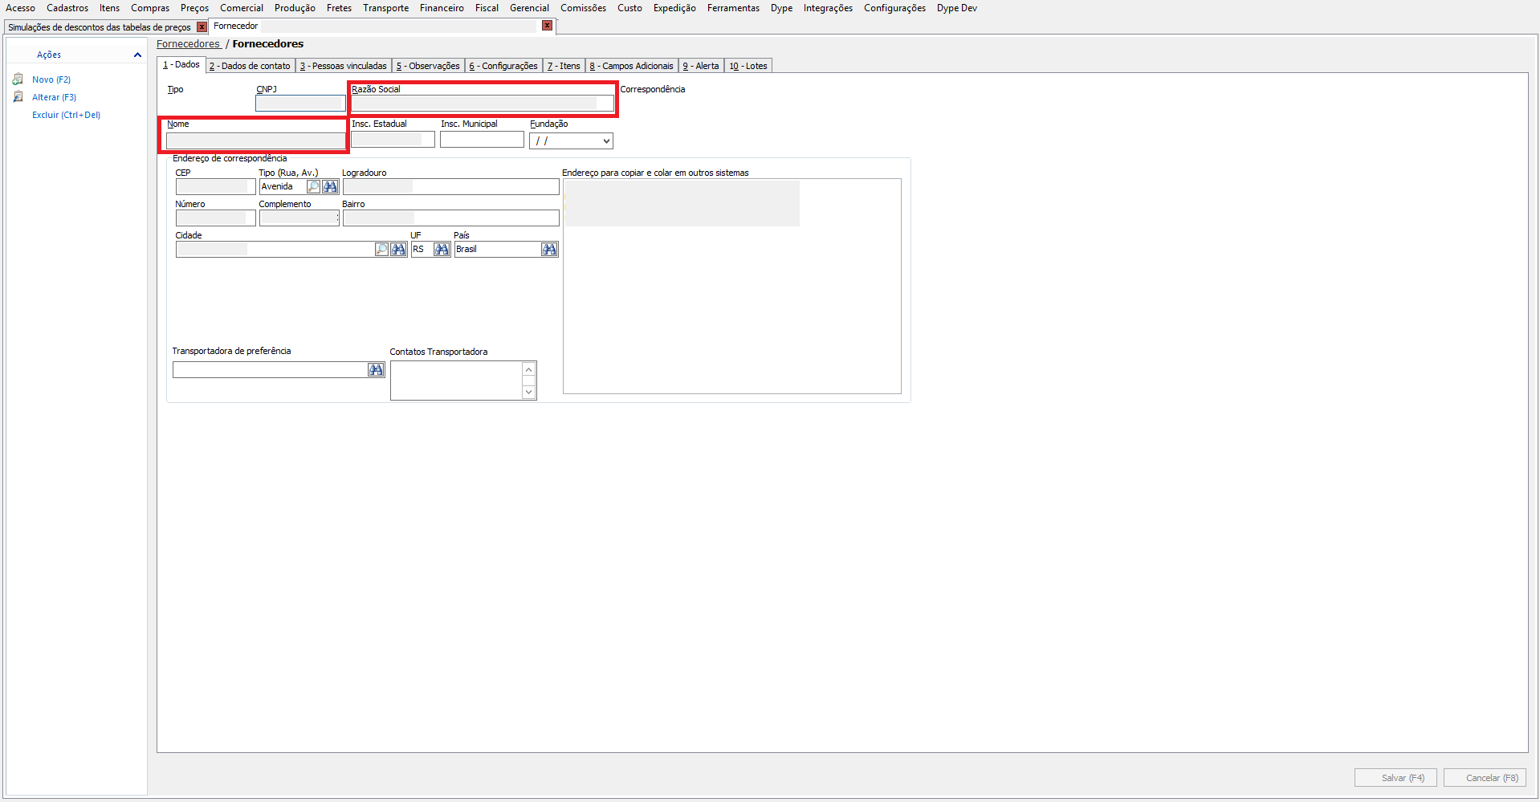Click the Cancelar (F8) button

click(x=1485, y=778)
